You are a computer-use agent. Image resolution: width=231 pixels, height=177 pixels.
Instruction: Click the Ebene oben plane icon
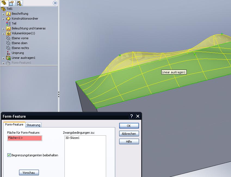coord(8,43)
